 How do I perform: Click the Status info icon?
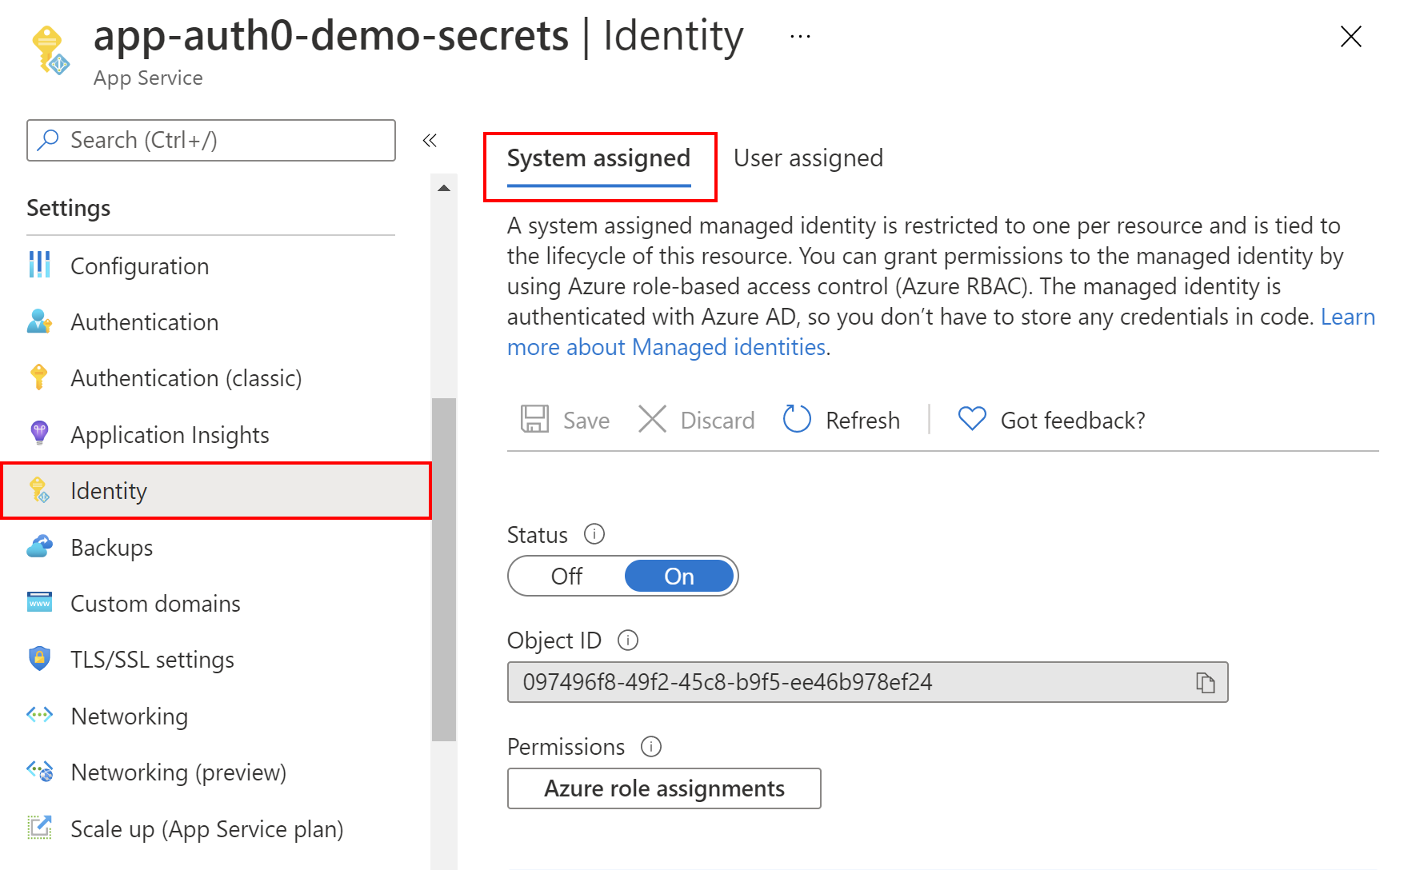click(594, 534)
